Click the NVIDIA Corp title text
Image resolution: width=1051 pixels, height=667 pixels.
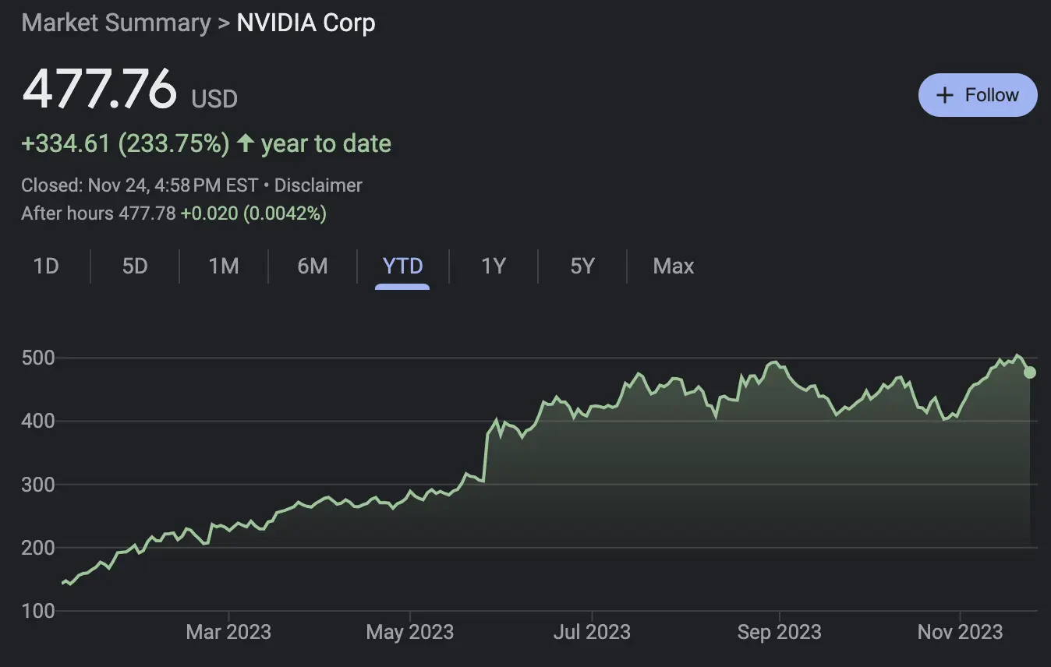[x=306, y=23]
